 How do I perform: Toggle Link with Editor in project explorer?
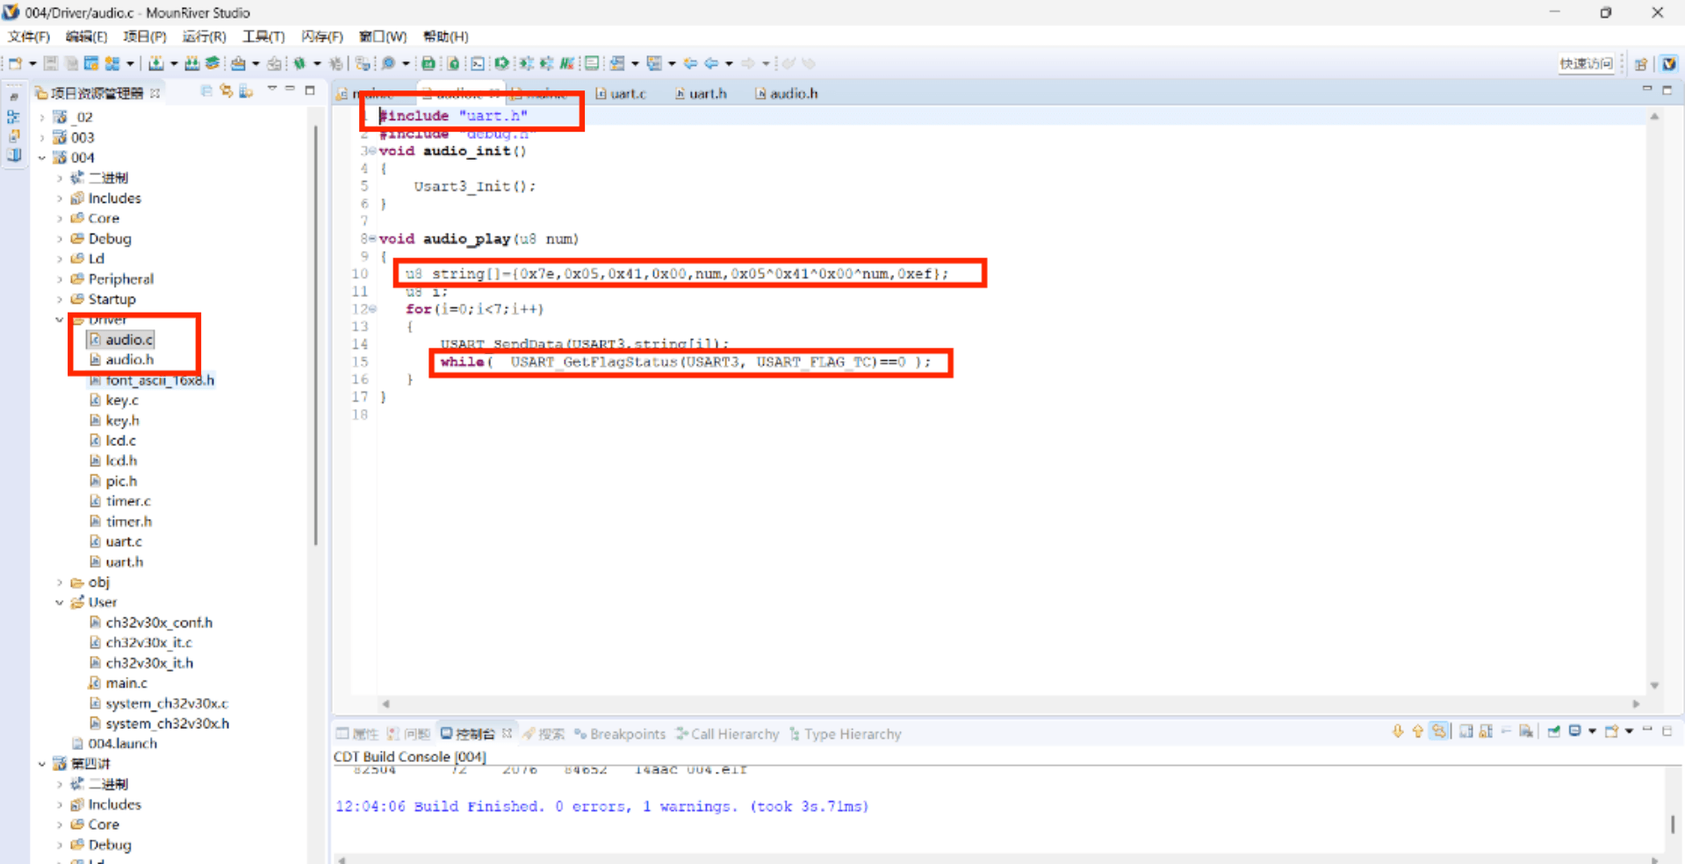coord(227,91)
